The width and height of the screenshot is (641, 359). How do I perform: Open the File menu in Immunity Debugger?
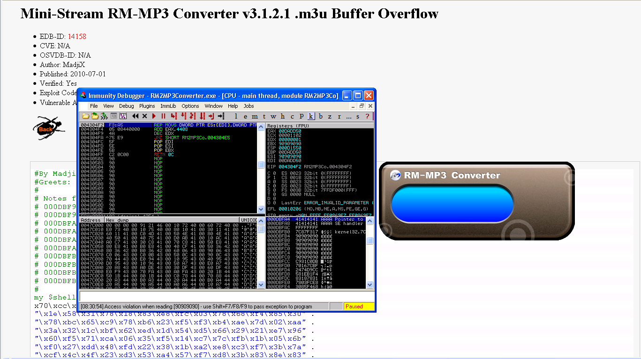(94, 106)
